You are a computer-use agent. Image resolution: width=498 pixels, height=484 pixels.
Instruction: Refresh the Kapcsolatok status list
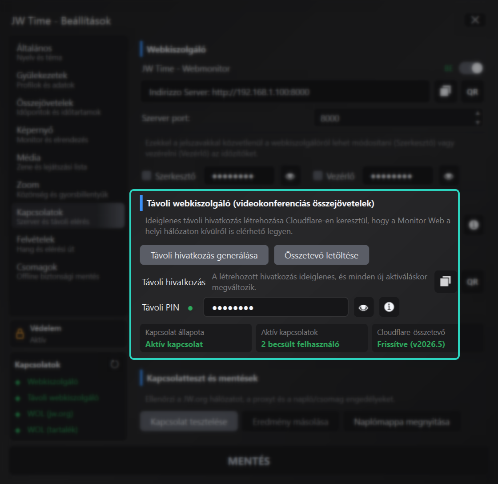[x=115, y=364]
